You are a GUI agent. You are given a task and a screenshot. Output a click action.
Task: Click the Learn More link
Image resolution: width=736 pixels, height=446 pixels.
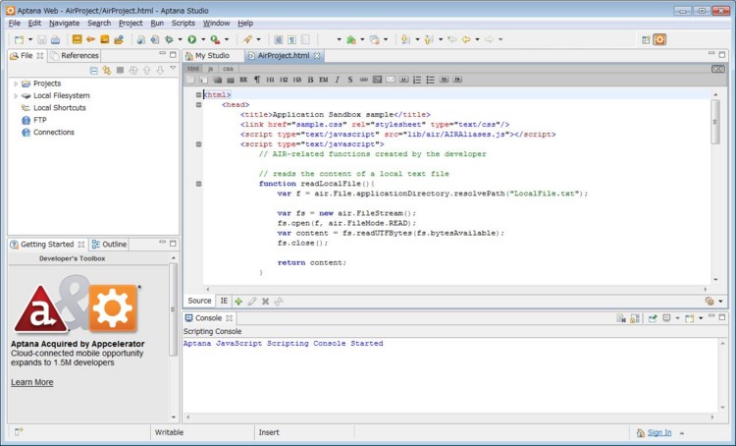[x=32, y=382]
